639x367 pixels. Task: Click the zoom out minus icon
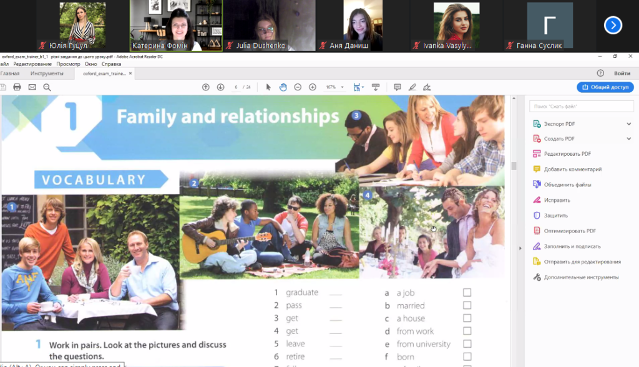point(298,87)
